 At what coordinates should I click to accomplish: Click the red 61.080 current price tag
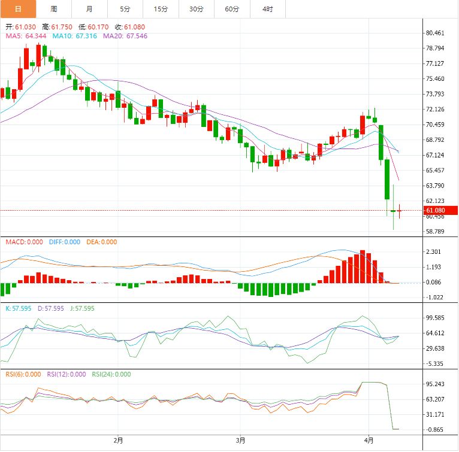(440, 210)
